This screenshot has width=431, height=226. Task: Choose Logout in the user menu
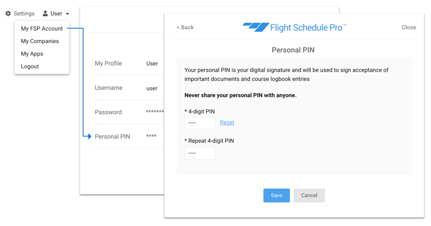coord(30,66)
